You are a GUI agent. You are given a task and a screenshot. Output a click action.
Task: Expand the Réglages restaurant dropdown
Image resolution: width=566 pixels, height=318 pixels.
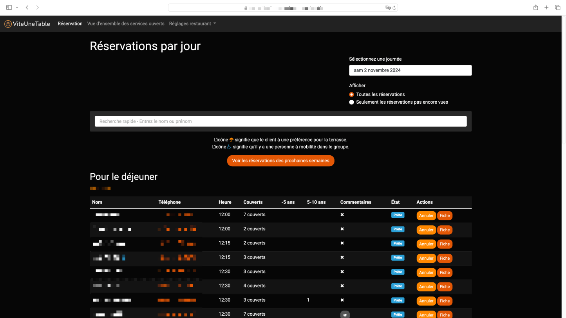(192, 23)
